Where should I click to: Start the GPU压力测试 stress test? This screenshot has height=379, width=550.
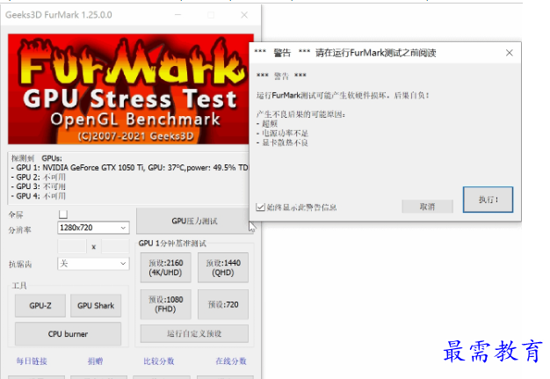(194, 221)
